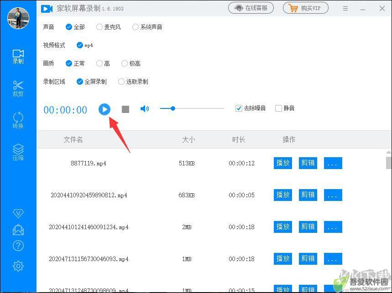
Task: Click the 时长 column header
Action: pyautogui.click(x=239, y=139)
